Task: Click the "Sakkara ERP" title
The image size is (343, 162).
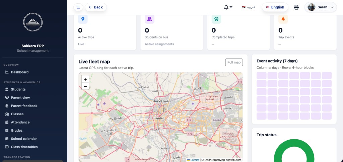Action: point(33,46)
